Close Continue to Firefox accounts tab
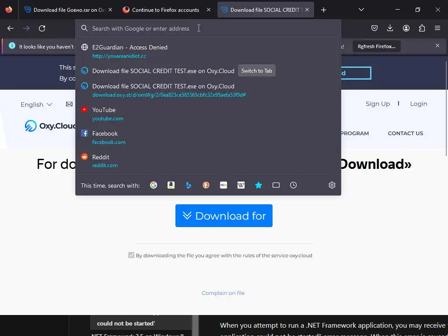 [x=209, y=10]
